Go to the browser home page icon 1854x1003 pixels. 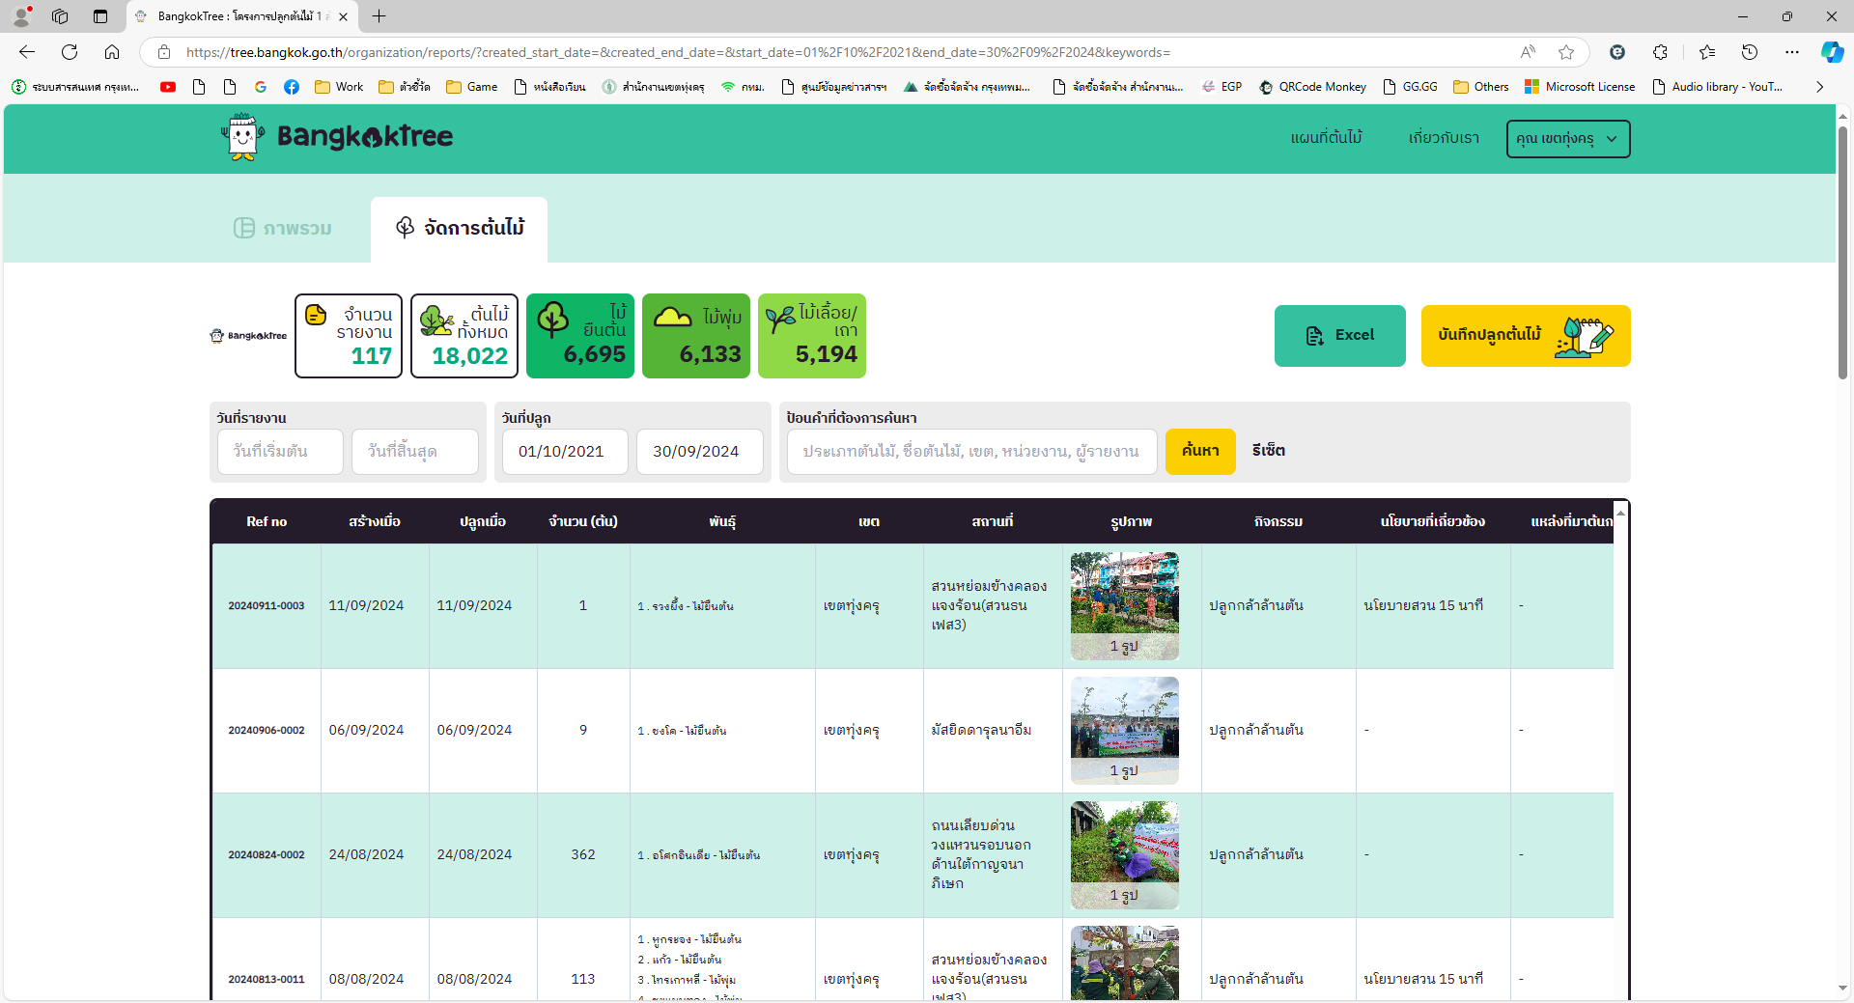pyautogui.click(x=112, y=52)
